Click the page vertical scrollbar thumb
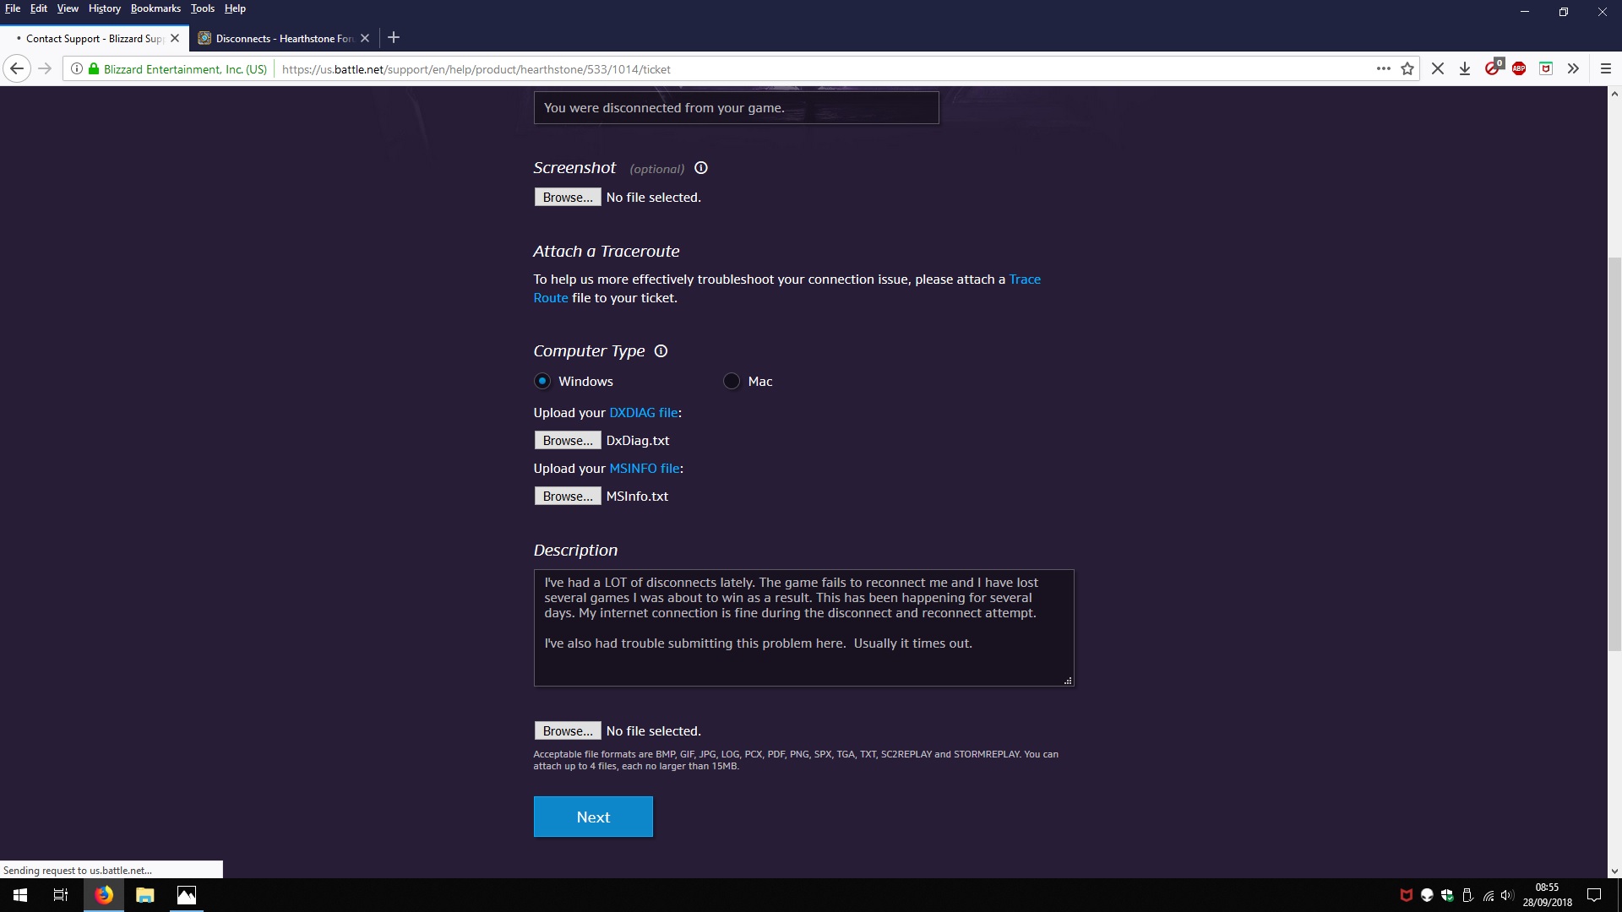 [x=1614, y=454]
